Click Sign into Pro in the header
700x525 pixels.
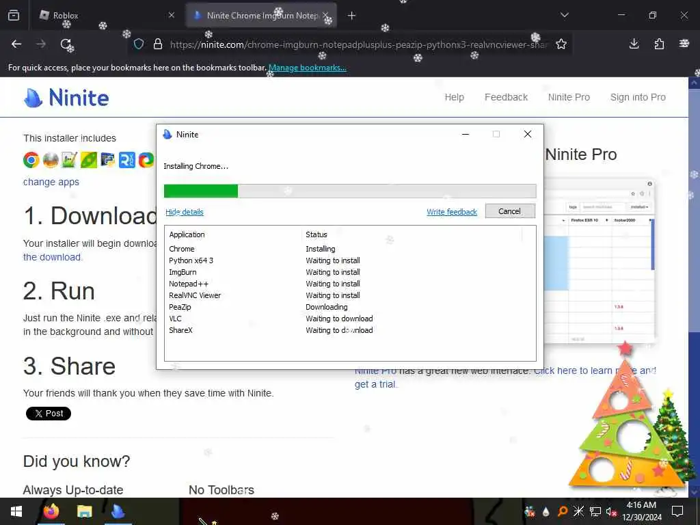pyautogui.click(x=638, y=97)
